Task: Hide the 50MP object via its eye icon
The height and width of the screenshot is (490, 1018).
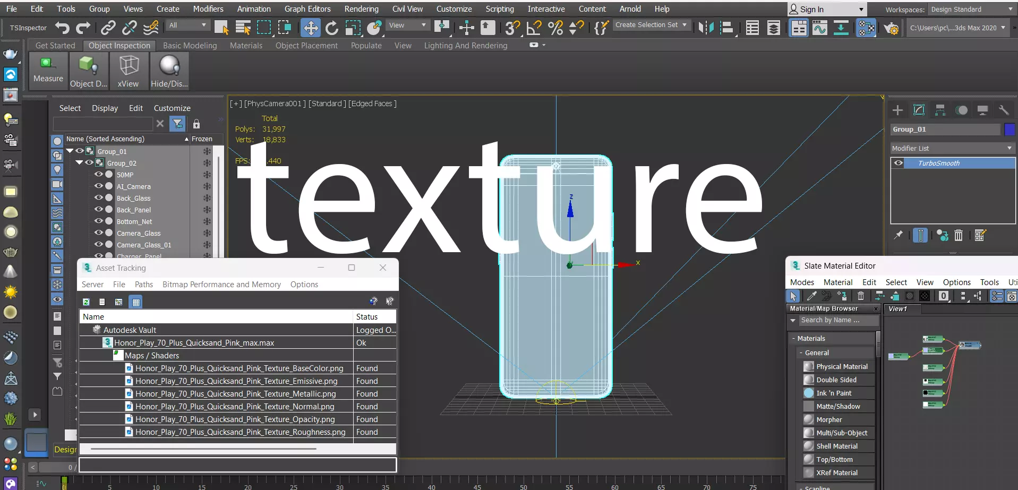Action: (x=98, y=174)
